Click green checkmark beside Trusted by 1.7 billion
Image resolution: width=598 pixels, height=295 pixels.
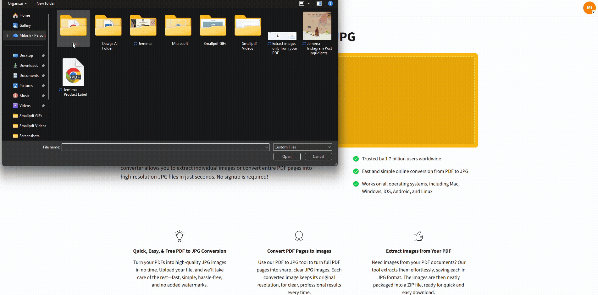point(356,159)
